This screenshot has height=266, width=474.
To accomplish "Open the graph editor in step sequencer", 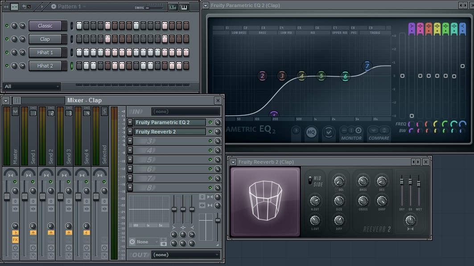I will (x=173, y=7).
